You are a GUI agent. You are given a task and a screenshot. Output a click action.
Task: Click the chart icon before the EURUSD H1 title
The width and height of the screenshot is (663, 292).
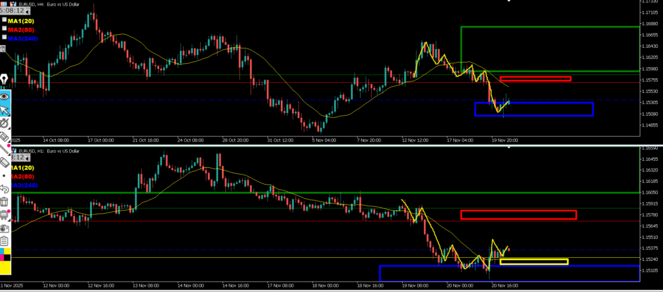[x=14, y=151]
